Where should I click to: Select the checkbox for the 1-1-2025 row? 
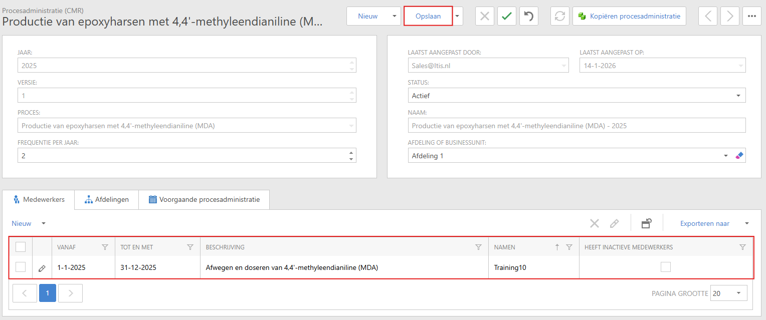[x=21, y=267]
